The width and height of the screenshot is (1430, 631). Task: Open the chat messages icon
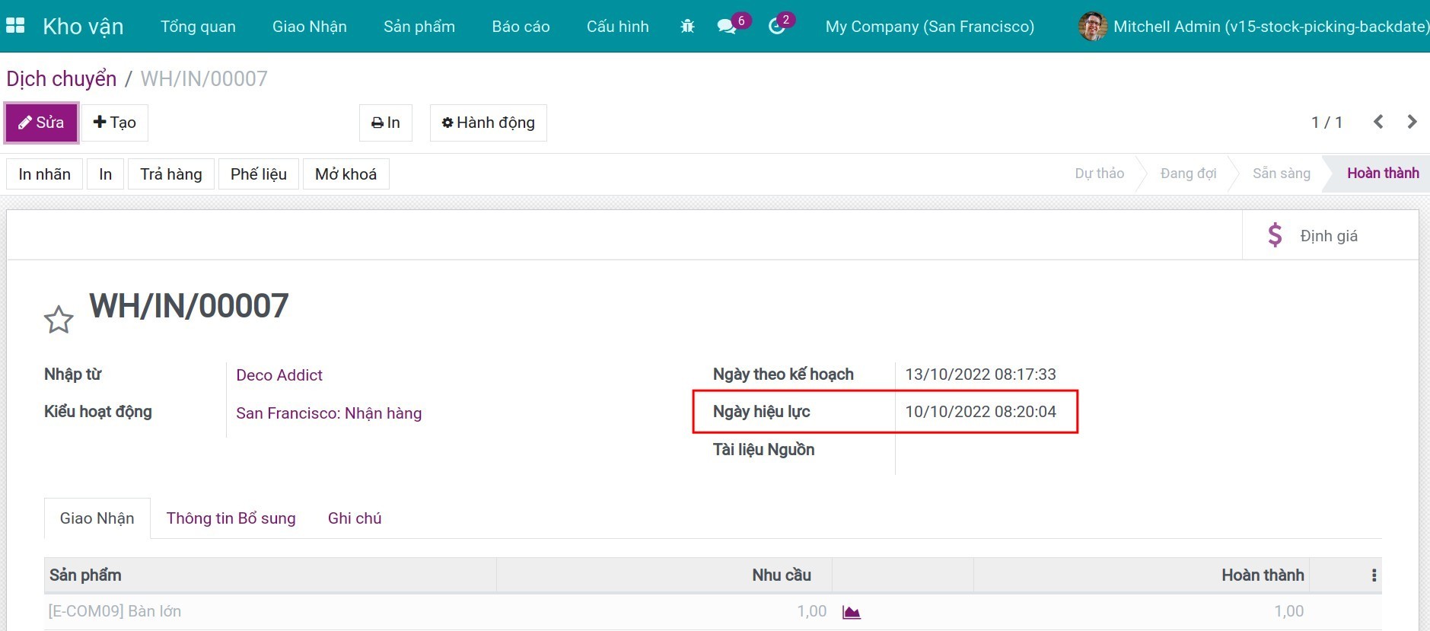[x=727, y=27]
